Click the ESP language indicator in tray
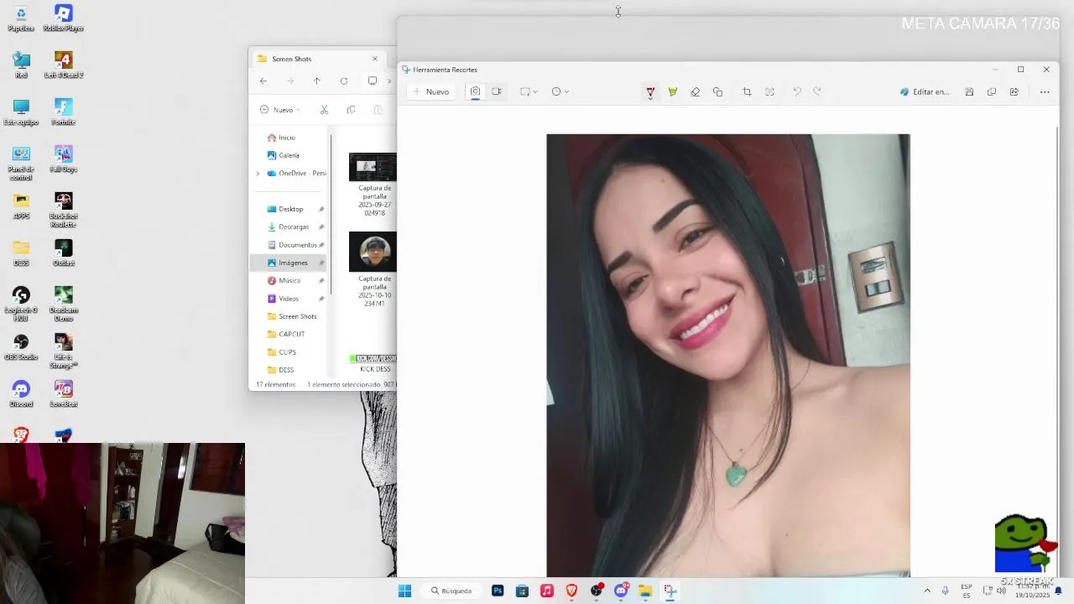1074x604 pixels. 967,591
